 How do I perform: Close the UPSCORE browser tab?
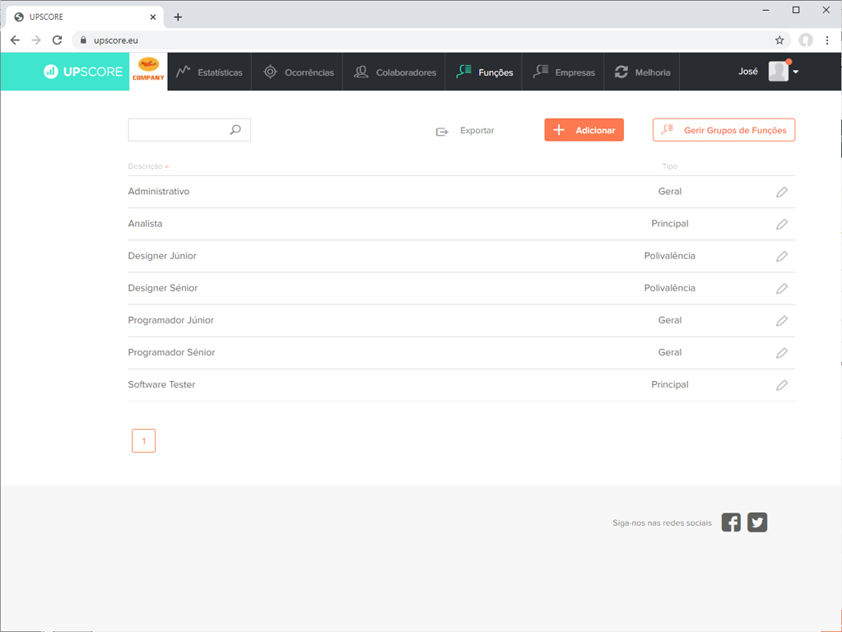coord(153,17)
